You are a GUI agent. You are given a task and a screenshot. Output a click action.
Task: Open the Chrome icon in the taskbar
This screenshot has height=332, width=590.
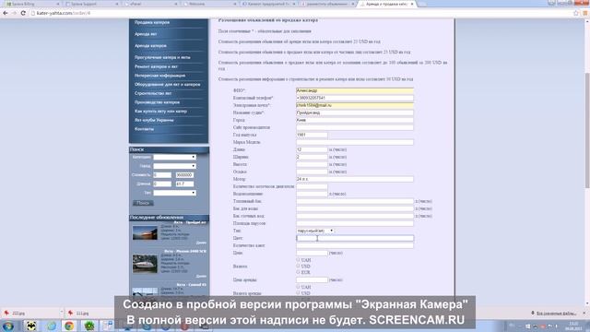[69, 326]
